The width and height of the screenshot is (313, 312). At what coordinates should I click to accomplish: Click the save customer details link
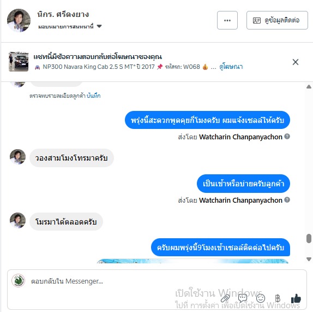tap(94, 96)
